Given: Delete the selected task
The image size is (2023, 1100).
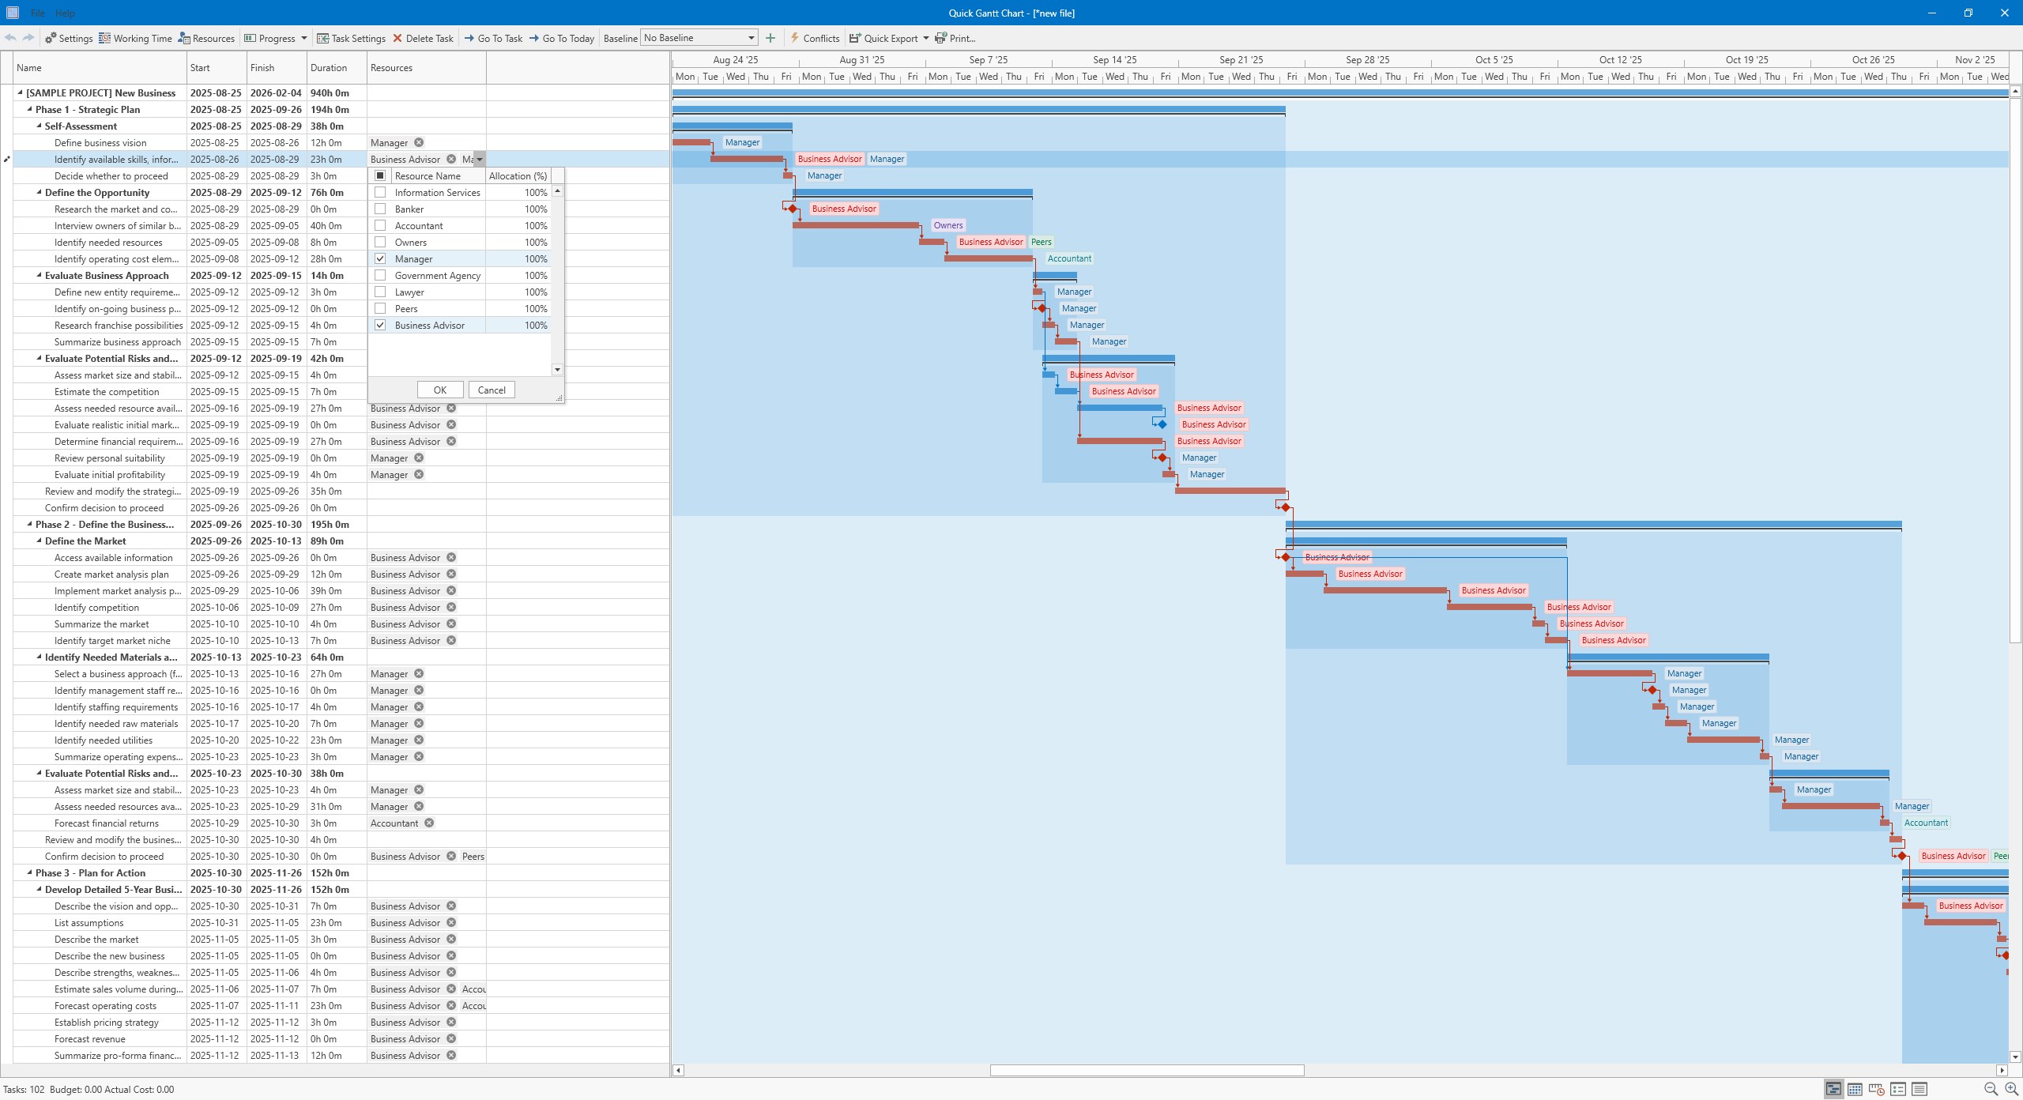Looking at the screenshot, I should [424, 38].
